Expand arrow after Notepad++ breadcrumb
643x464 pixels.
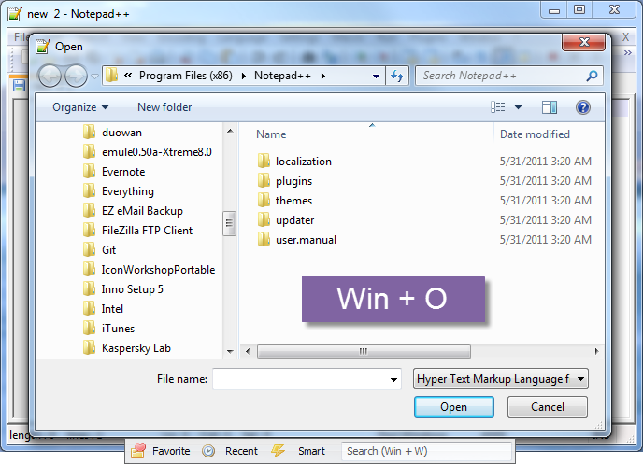tap(323, 76)
